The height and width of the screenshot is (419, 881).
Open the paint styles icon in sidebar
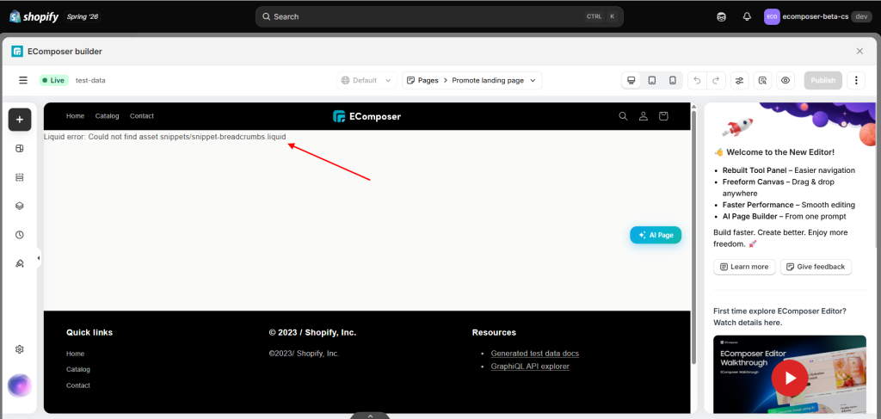point(20,263)
